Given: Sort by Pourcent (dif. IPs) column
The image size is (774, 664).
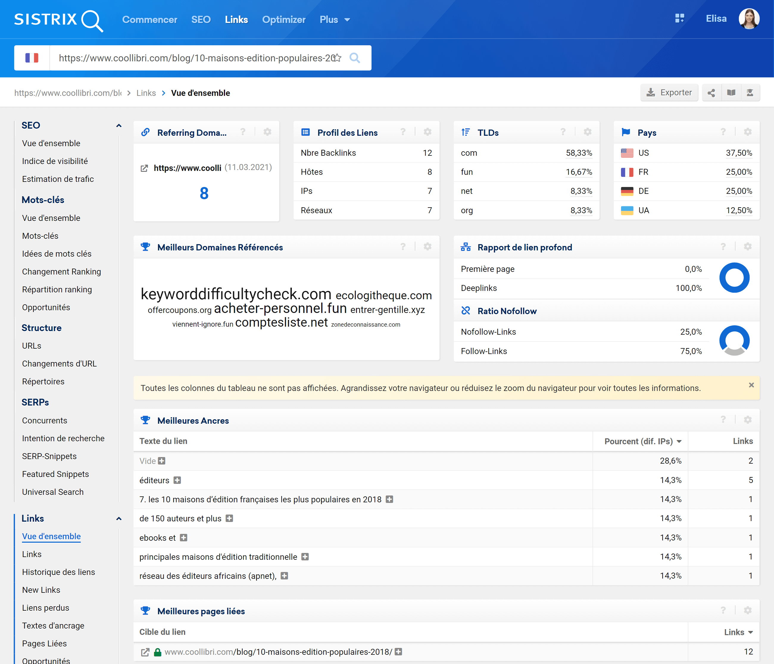Looking at the screenshot, I should [x=642, y=441].
